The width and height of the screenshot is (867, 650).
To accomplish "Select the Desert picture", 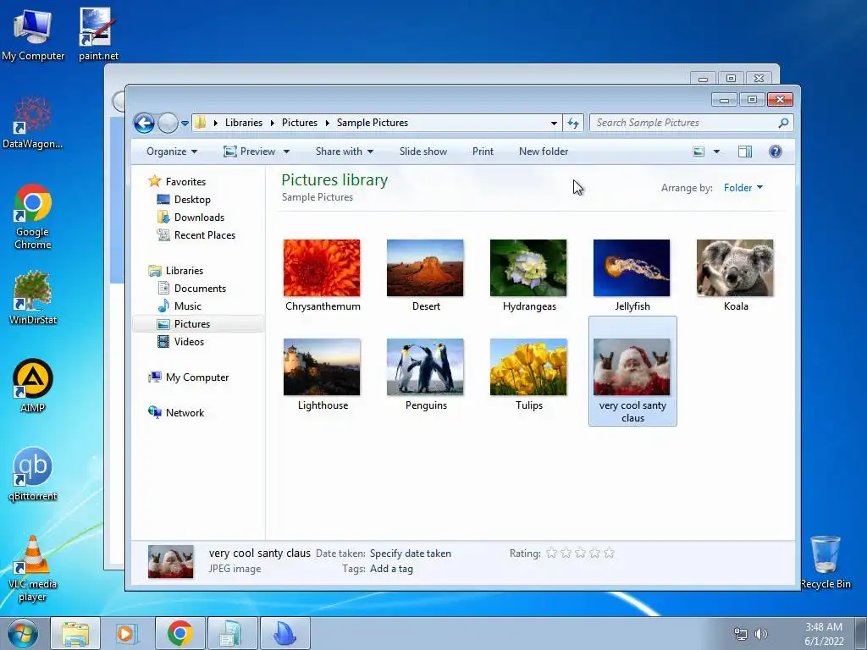I will coord(425,275).
